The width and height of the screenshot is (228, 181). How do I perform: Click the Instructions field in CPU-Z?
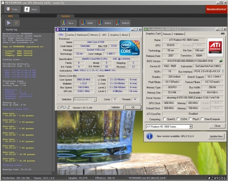coord(106,70)
